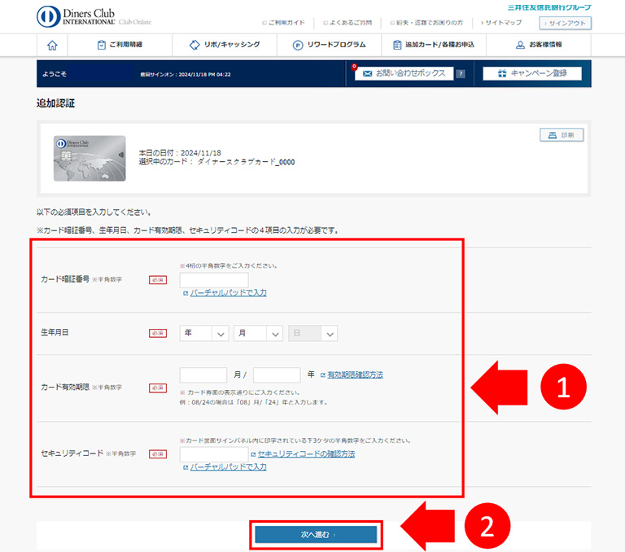Open the 有効期限確認方法 link
The width and height of the screenshot is (625, 552).
coord(355,375)
